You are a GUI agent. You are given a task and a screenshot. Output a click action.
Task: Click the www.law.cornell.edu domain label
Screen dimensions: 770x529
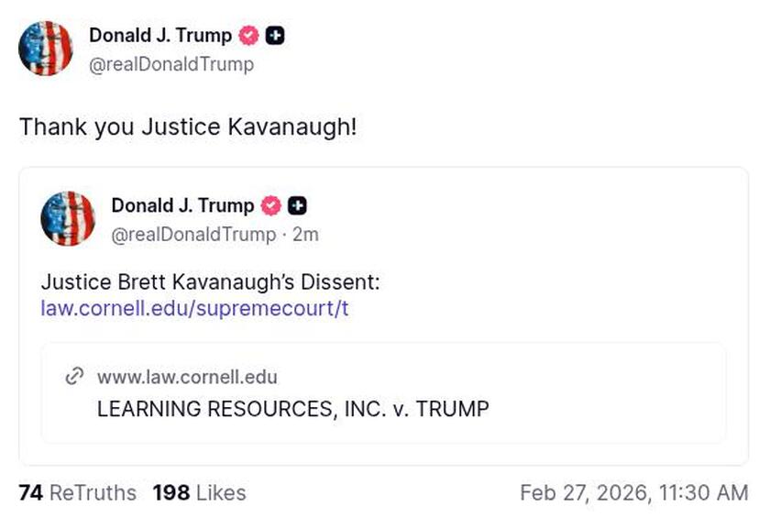coord(186,377)
